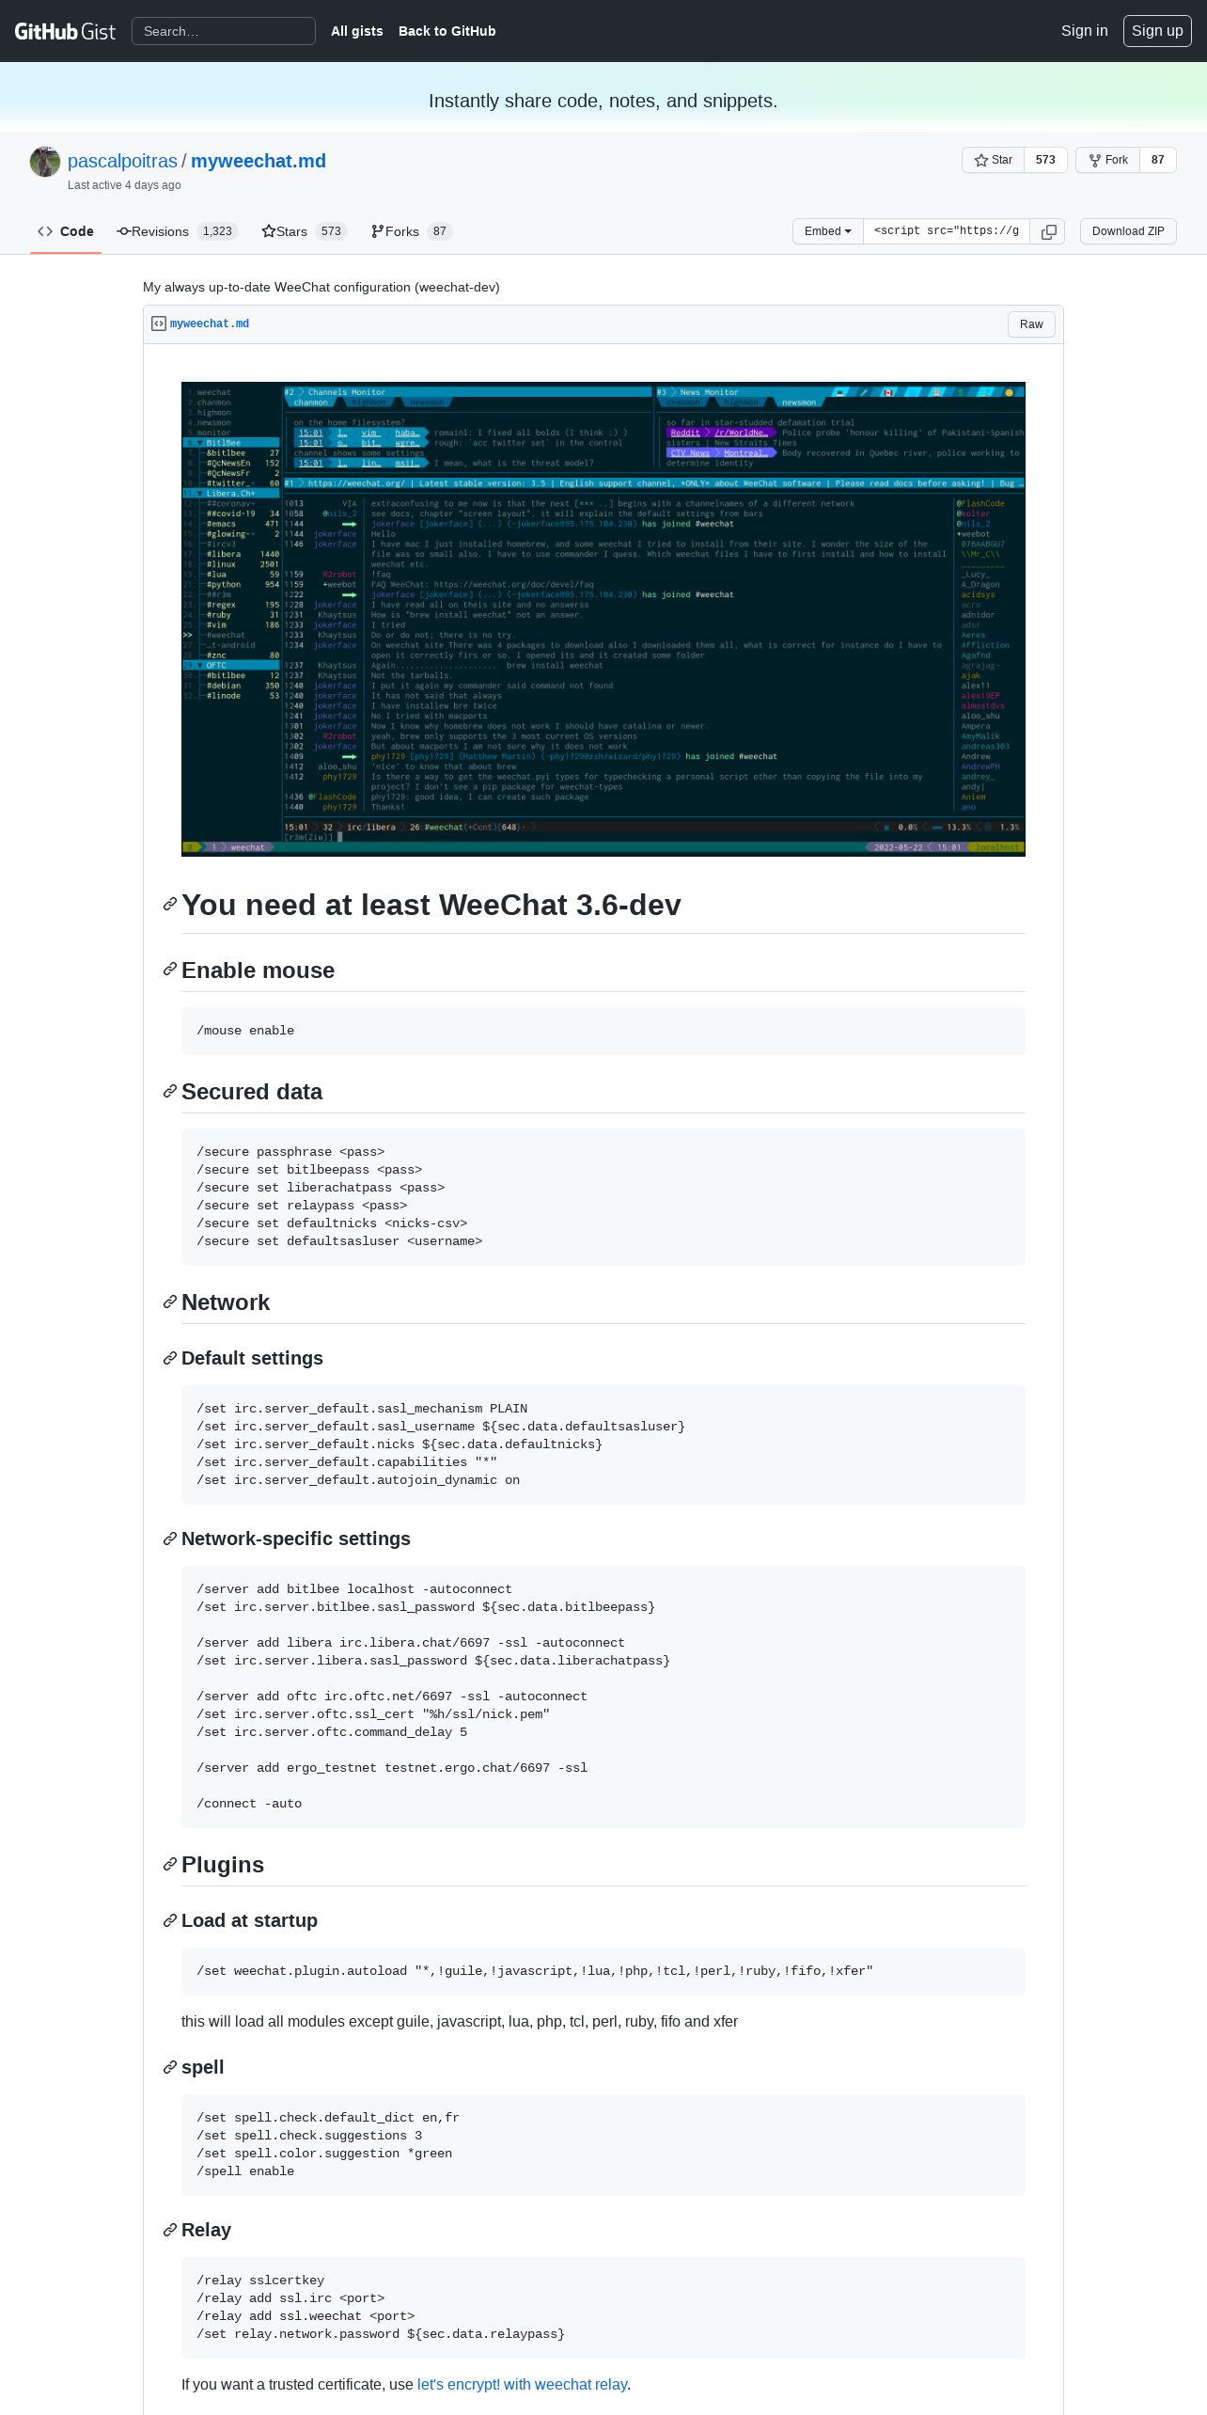
Task: Click anchor icon beside Network-specific settings heading
Action: tap(170, 1539)
